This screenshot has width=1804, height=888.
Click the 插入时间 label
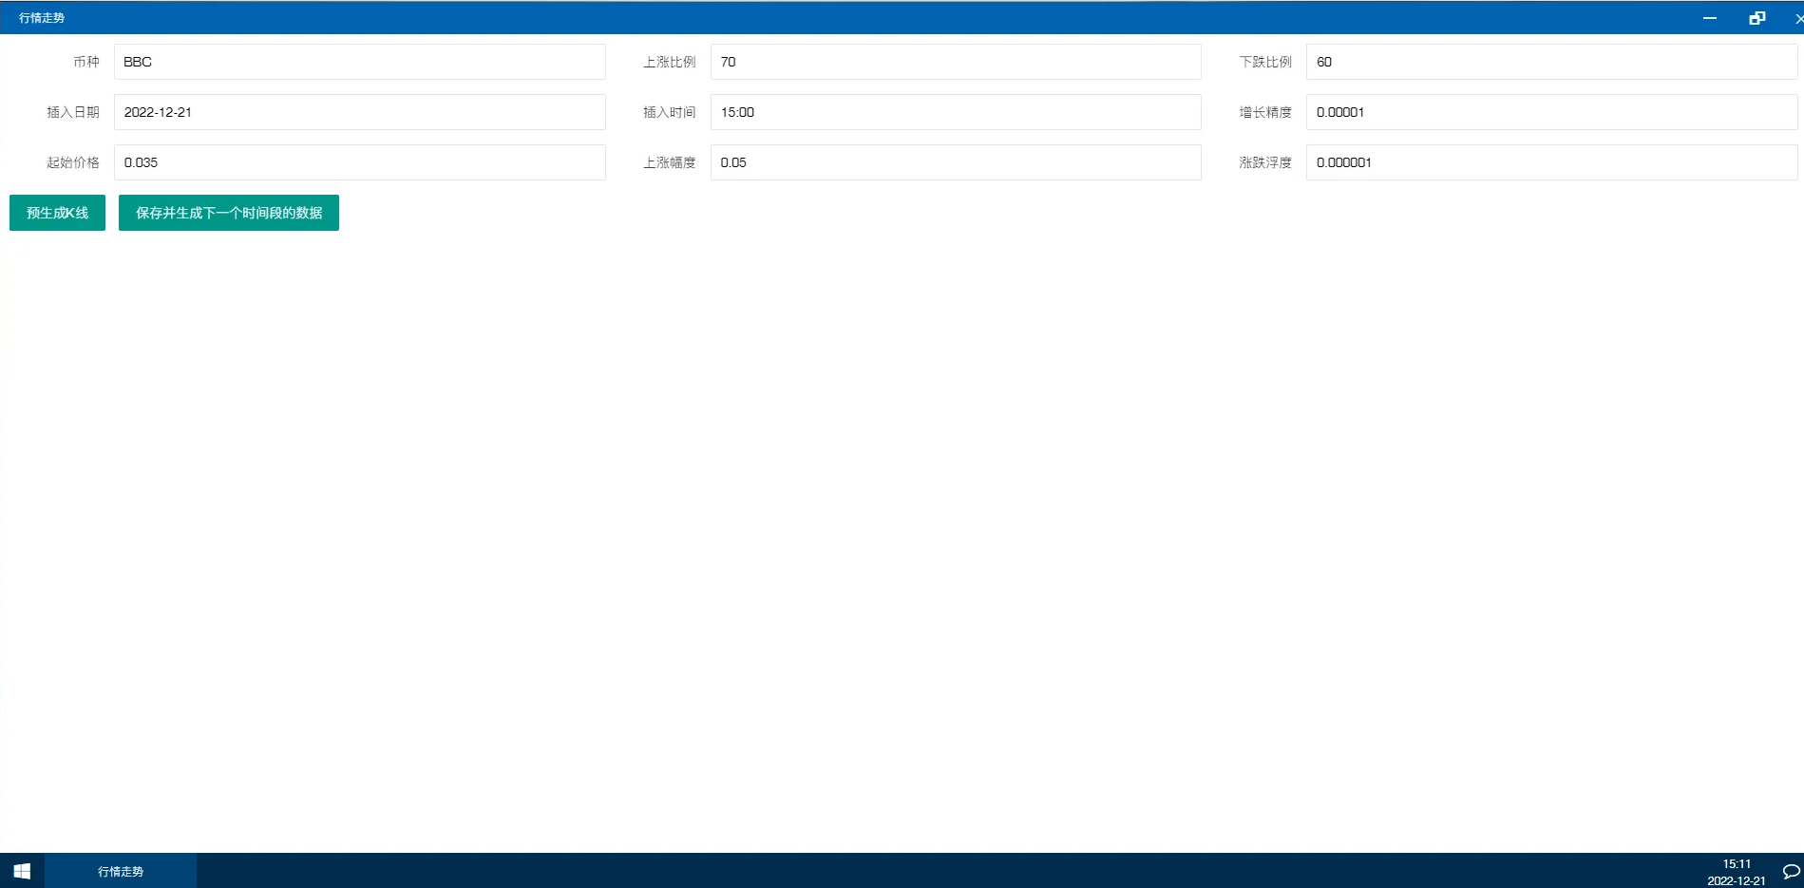670,112
